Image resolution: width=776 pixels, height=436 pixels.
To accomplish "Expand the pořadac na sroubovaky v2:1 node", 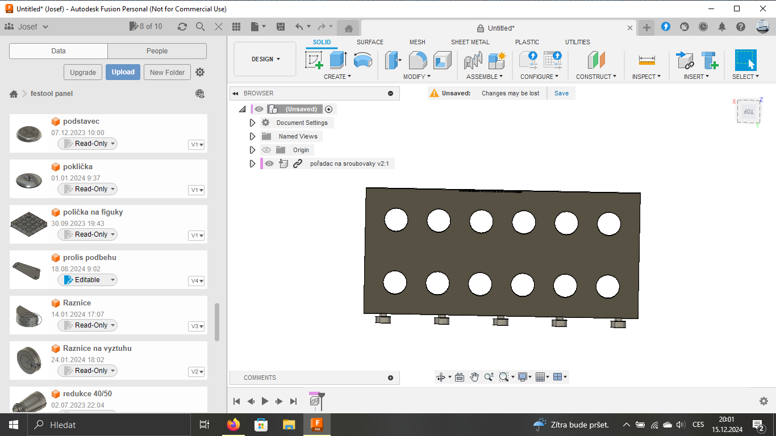I will tap(253, 163).
